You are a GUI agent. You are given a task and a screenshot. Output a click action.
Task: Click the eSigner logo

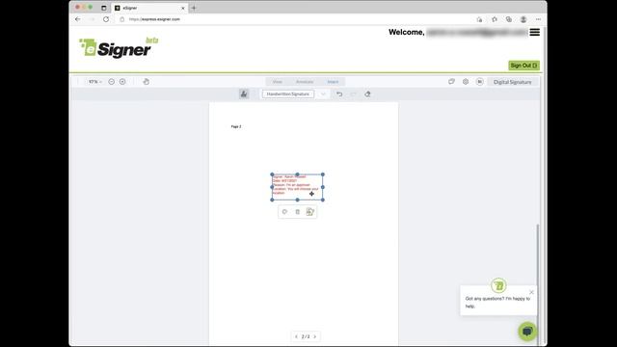point(119,47)
